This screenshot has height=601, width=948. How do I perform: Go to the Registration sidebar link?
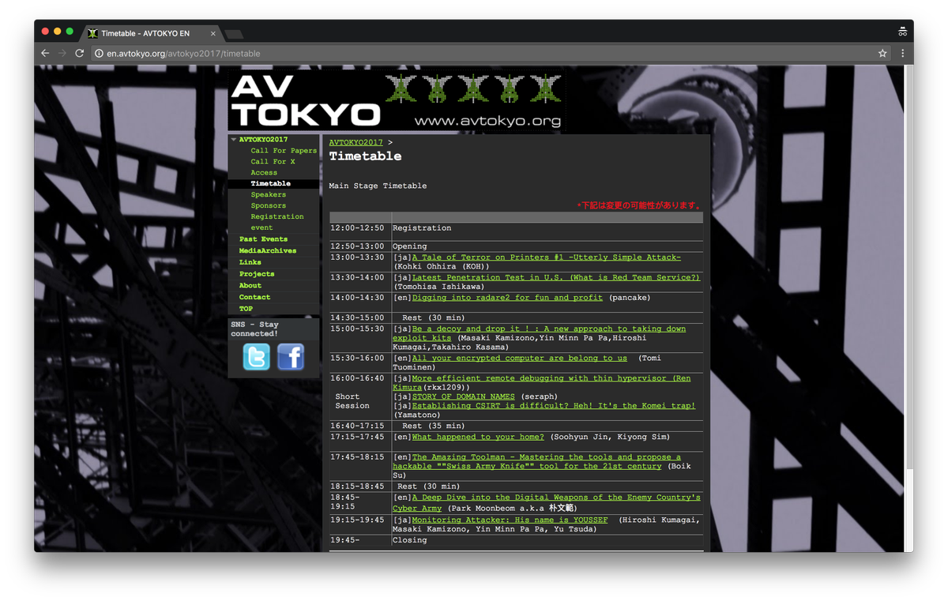click(277, 216)
